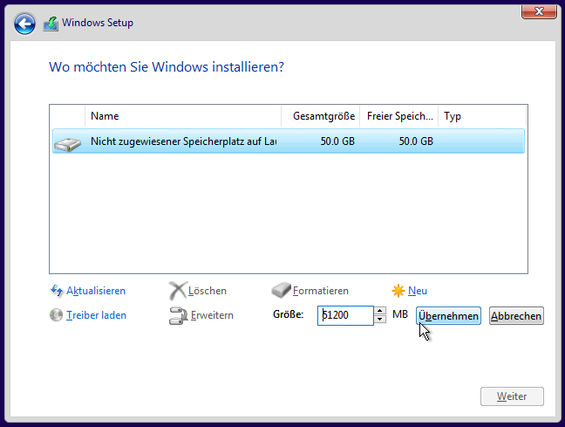
Task: Sort by the Typ column header
Action: [482, 116]
